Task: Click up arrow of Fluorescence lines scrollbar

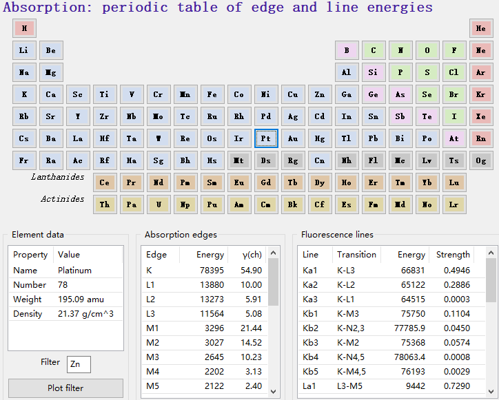Action: 491,253
